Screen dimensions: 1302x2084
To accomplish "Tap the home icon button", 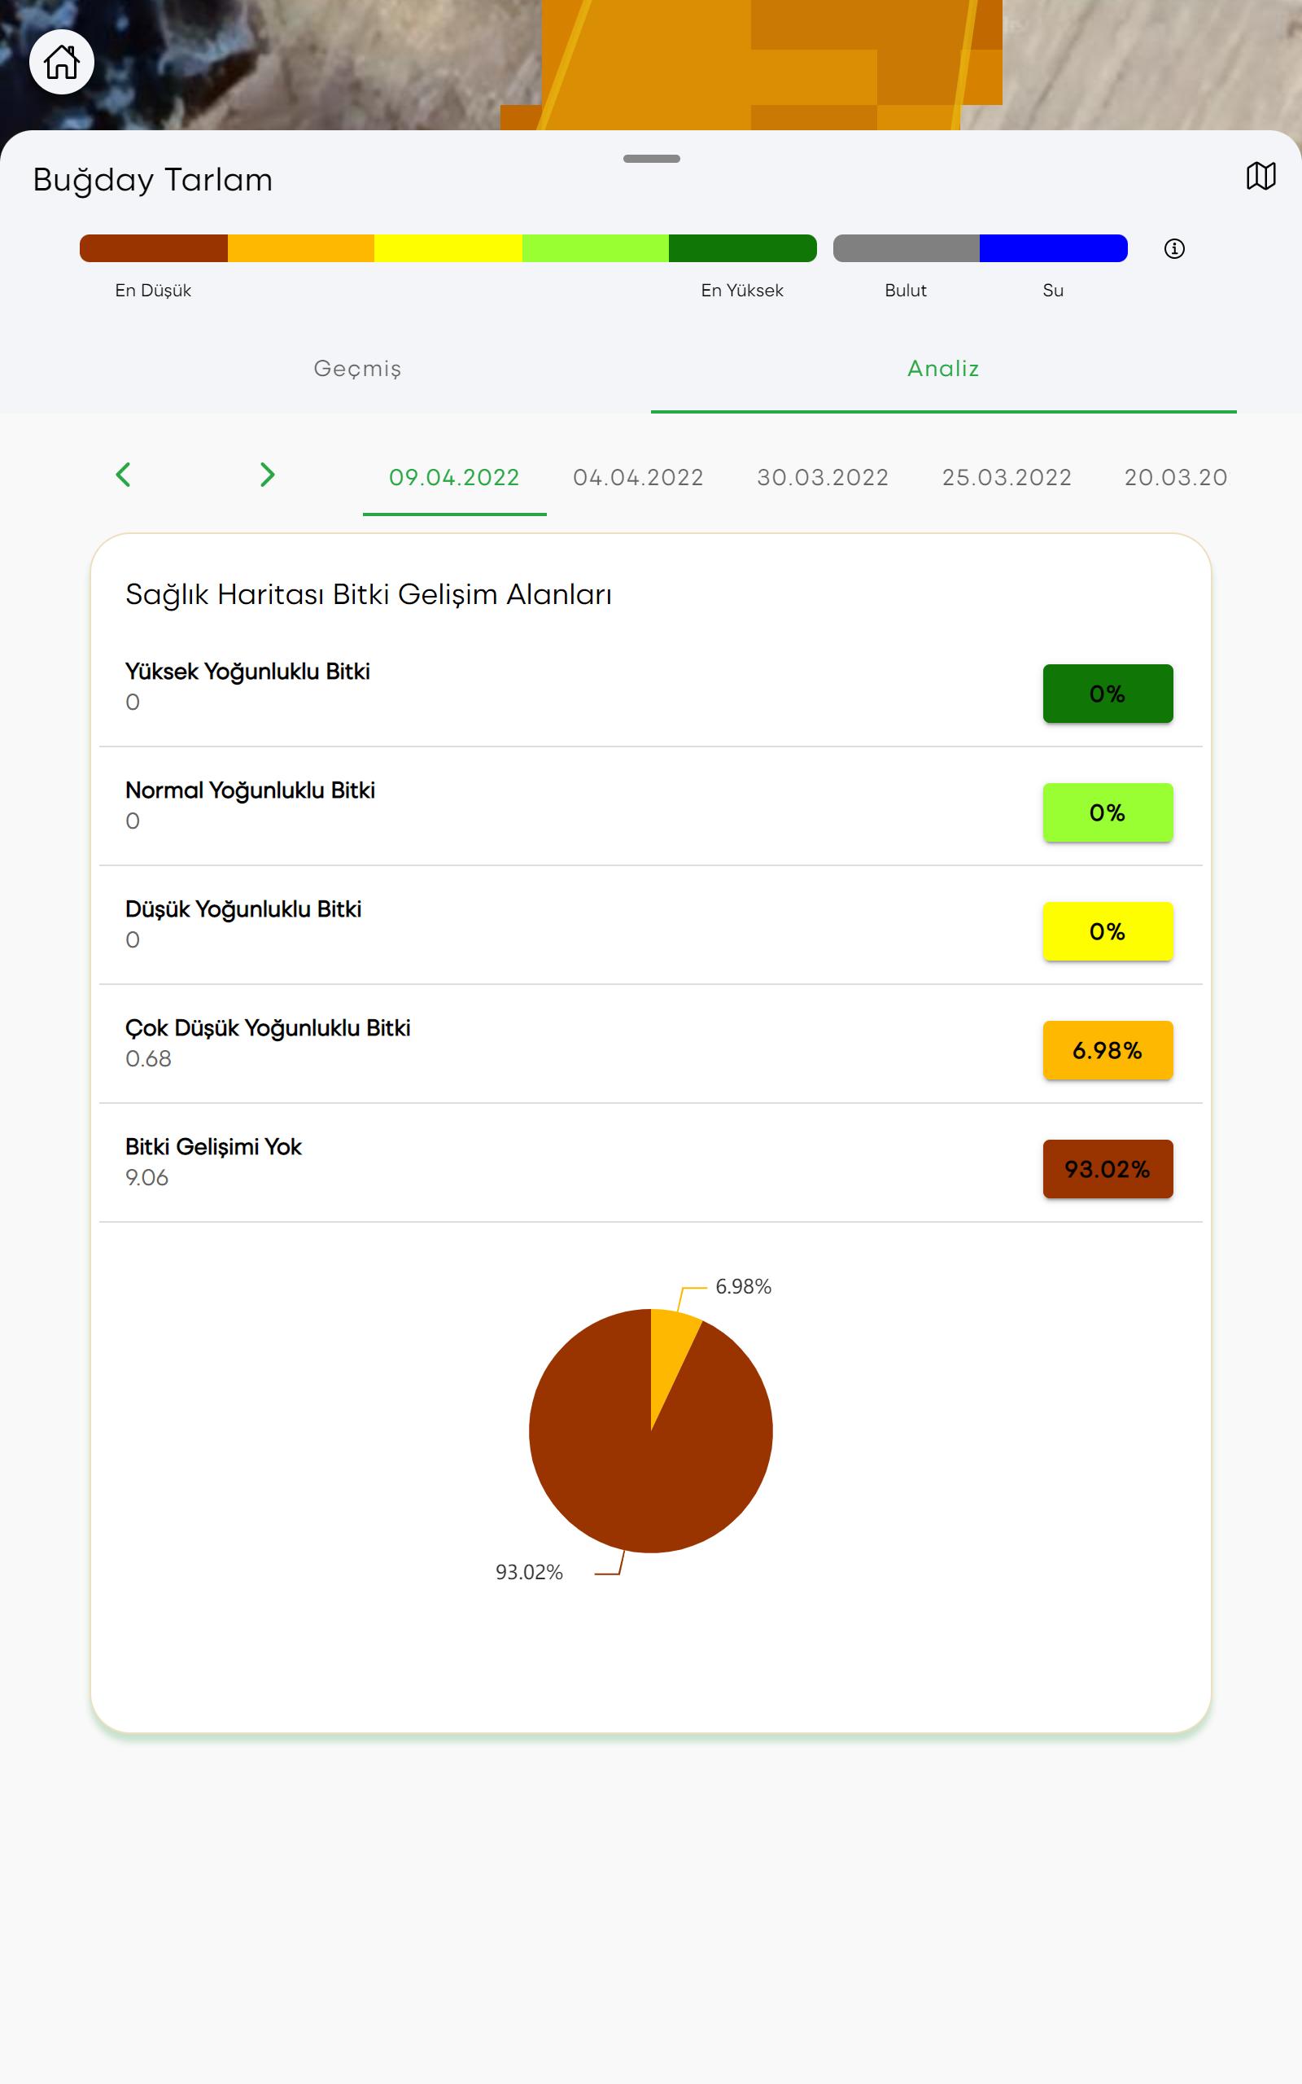I will (x=61, y=62).
